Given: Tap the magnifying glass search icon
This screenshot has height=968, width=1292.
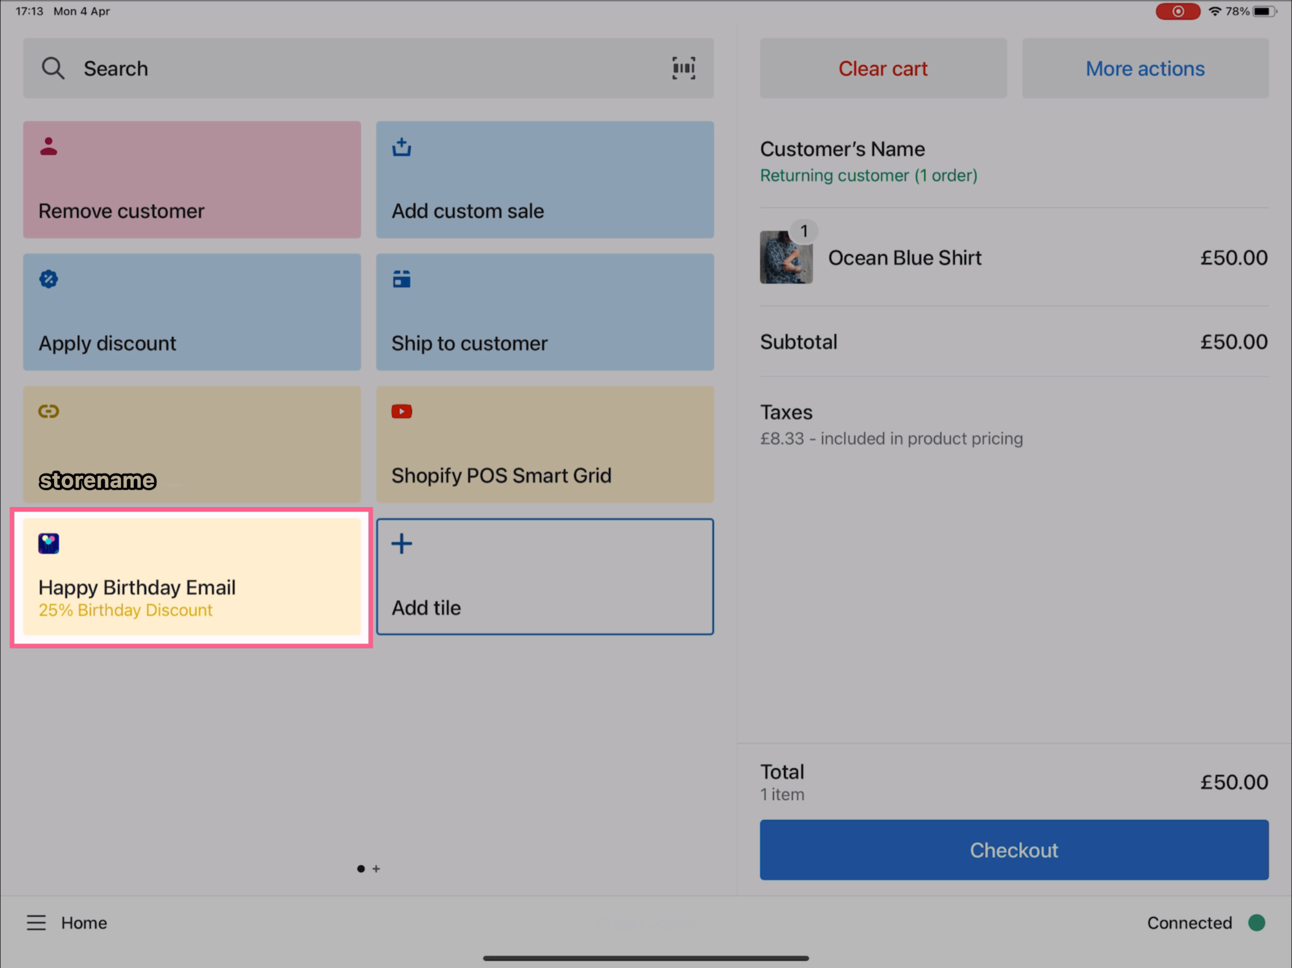Looking at the screenshot, I should (52, 68).
